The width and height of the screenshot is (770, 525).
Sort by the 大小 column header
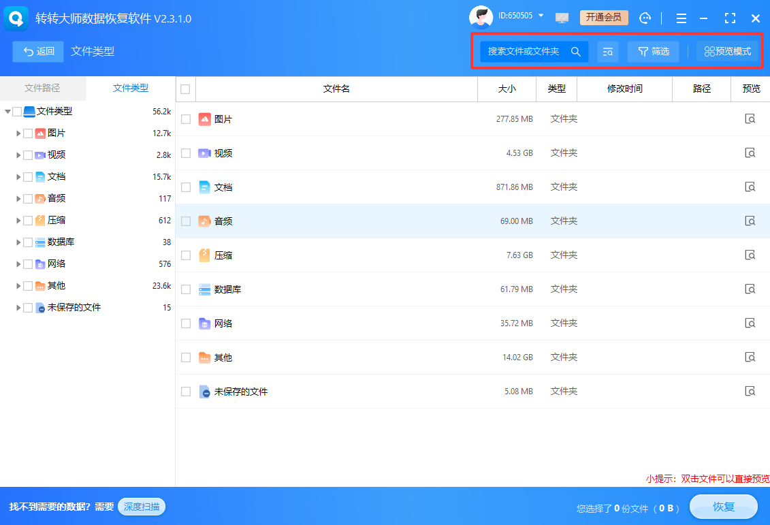[x=507, y=89]
